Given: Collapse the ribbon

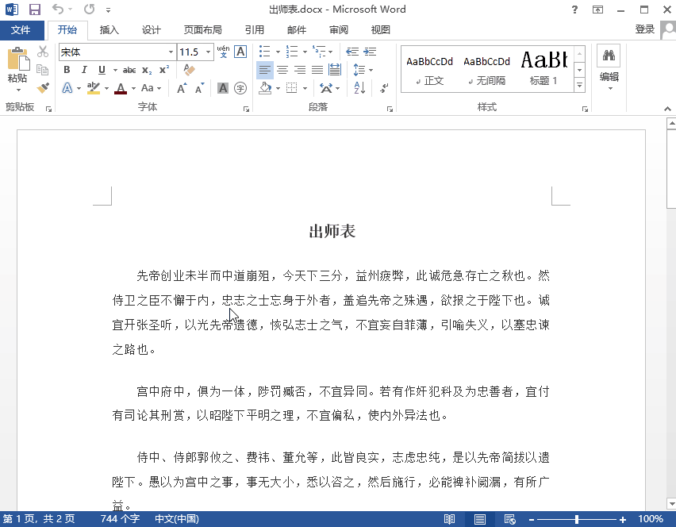Looking at the screenshot, I should (667, 109).
